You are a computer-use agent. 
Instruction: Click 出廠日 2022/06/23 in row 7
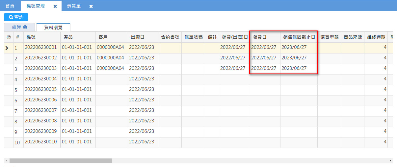click(142, 111)
